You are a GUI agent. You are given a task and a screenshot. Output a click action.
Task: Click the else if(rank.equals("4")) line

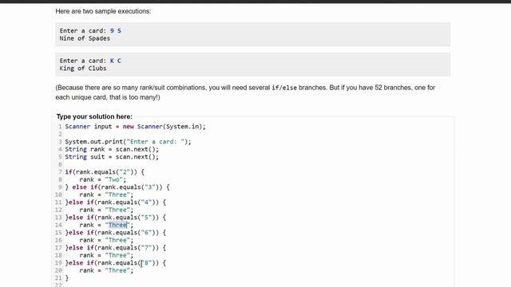115,202
